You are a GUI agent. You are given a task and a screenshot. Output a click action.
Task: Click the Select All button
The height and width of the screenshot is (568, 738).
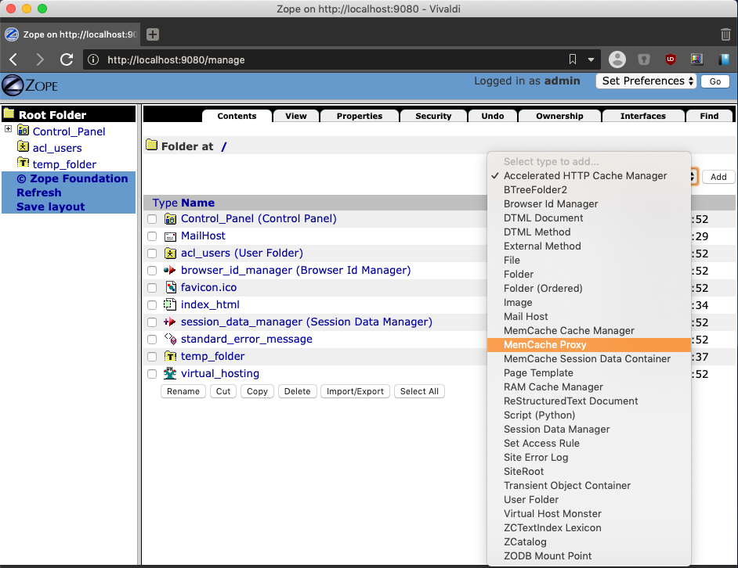(419, 391)
